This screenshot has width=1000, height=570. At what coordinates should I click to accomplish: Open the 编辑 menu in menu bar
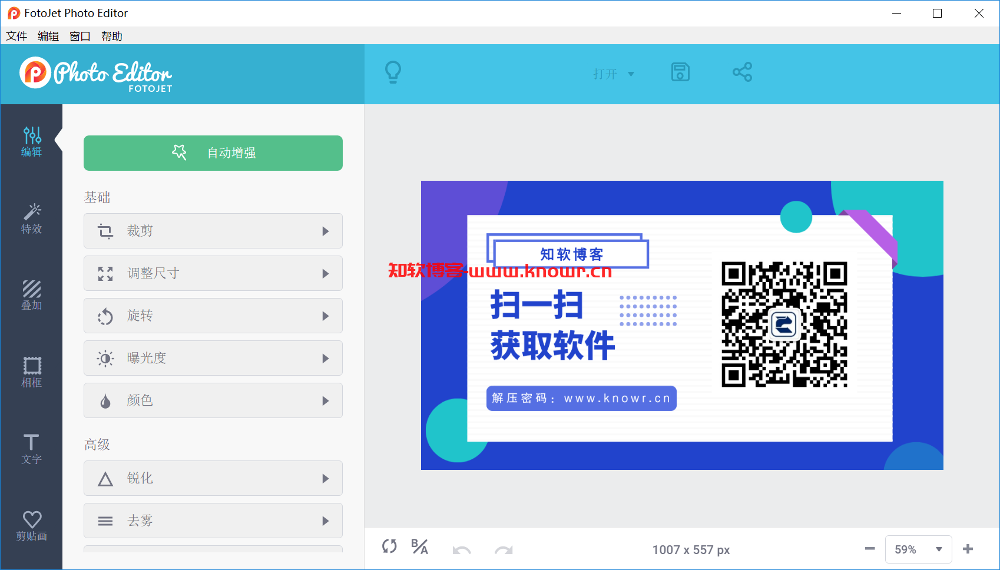48,36
